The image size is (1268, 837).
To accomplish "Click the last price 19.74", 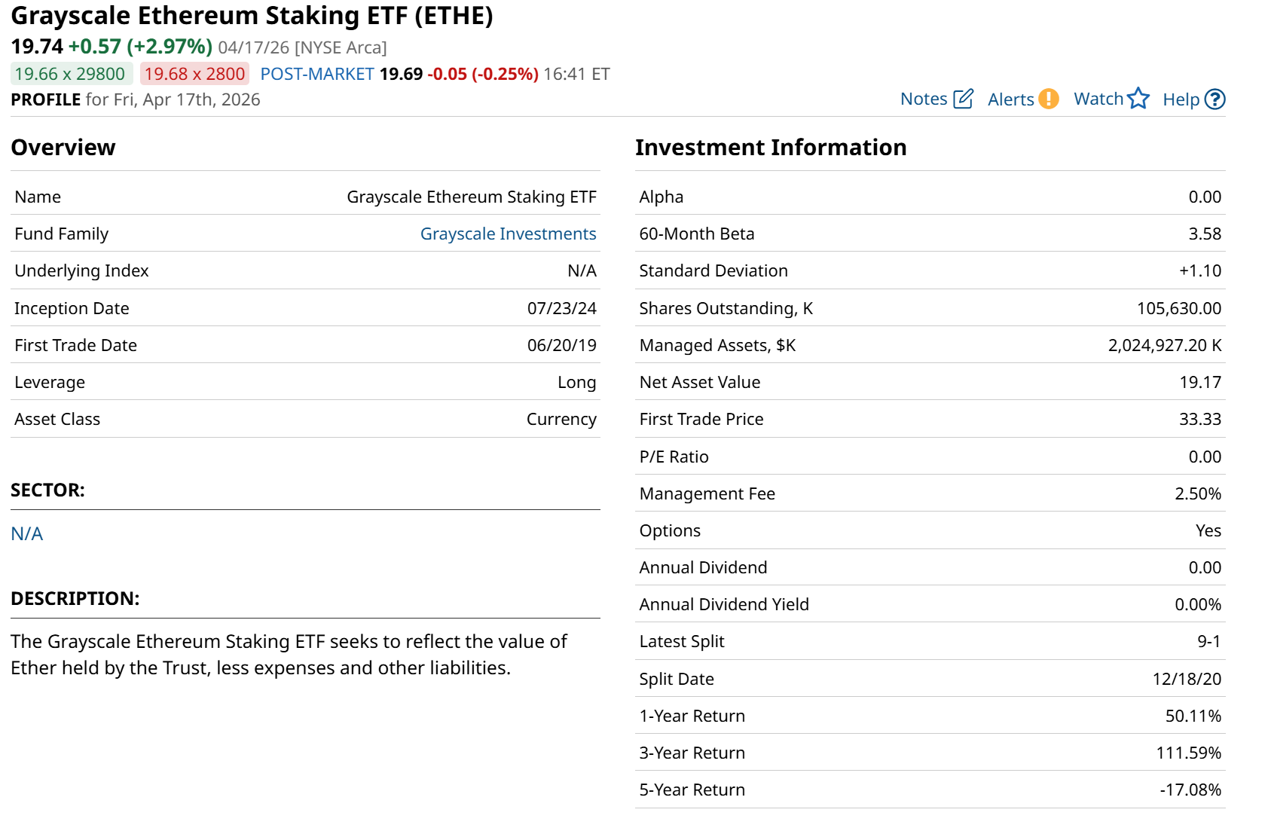I will 37,47.
